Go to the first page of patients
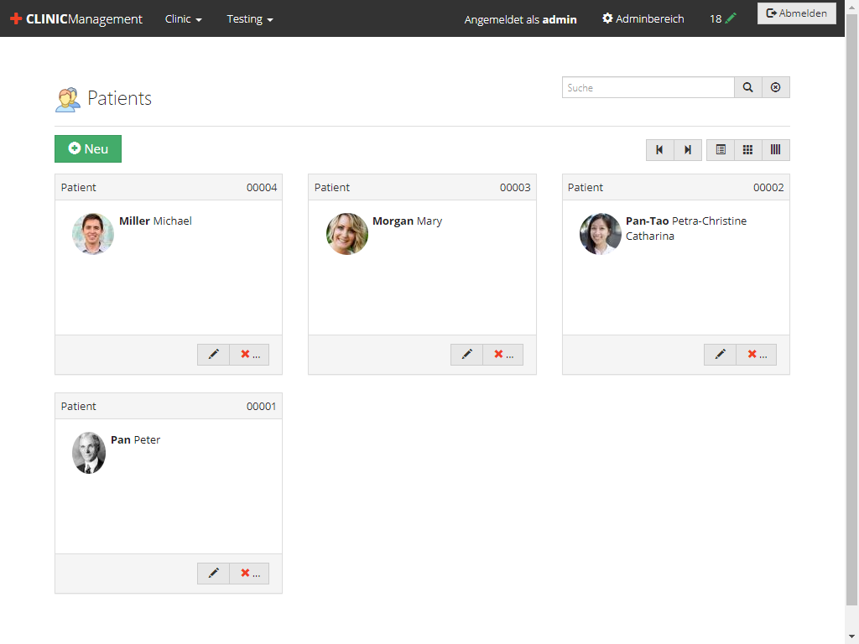859x644 pixels. pos(659,150)
